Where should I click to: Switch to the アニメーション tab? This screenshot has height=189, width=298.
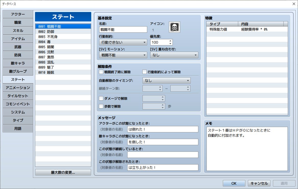point(18,87)
